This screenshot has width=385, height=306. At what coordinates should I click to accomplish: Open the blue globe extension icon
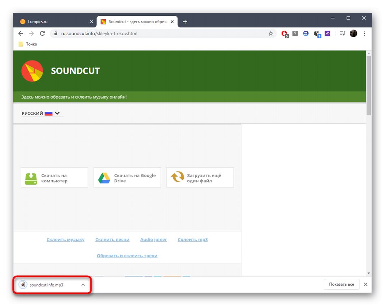[306, 33]
